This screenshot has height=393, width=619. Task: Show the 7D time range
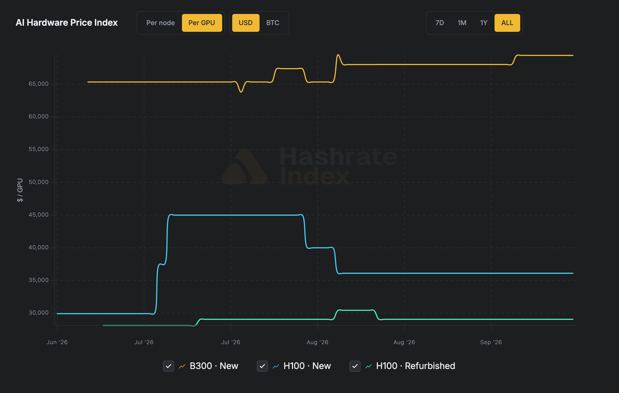pos(440,23)
